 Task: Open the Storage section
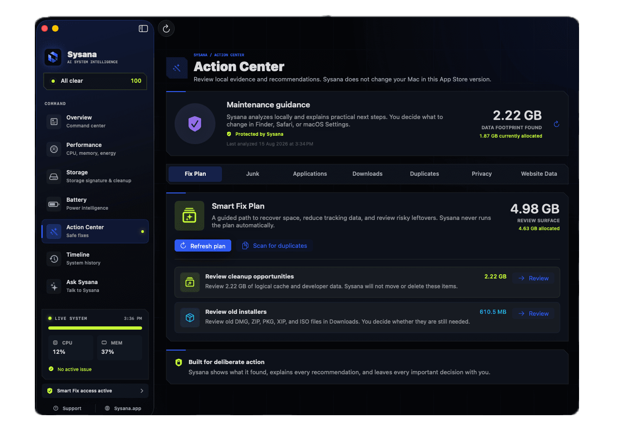pyautogui.click(x=95, y=177)
